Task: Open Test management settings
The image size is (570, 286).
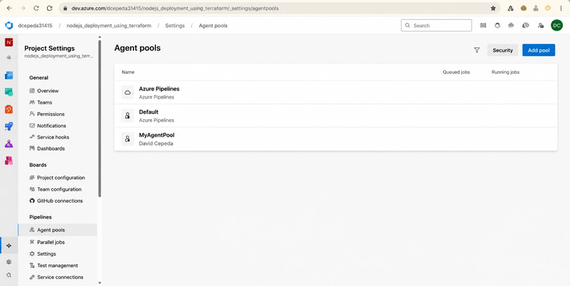Action: pos(58,266)
